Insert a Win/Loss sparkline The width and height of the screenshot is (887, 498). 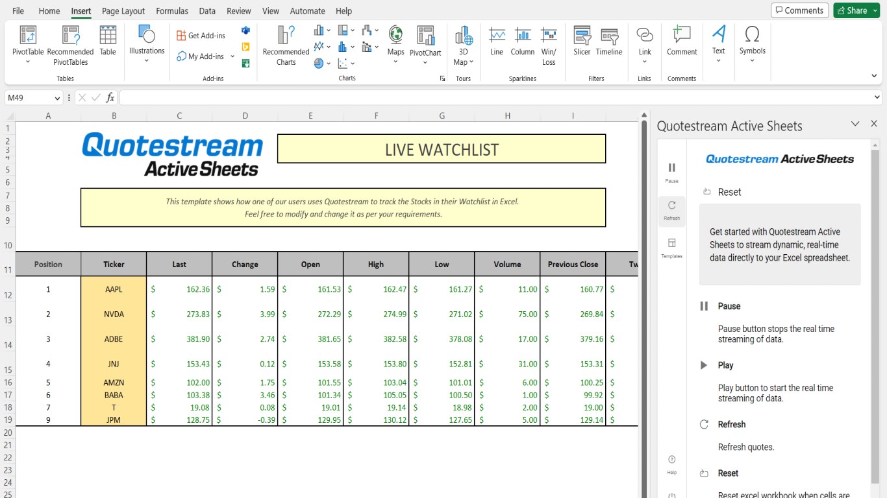tap(549, 46)
